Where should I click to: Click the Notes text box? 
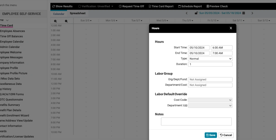[196, 121]
